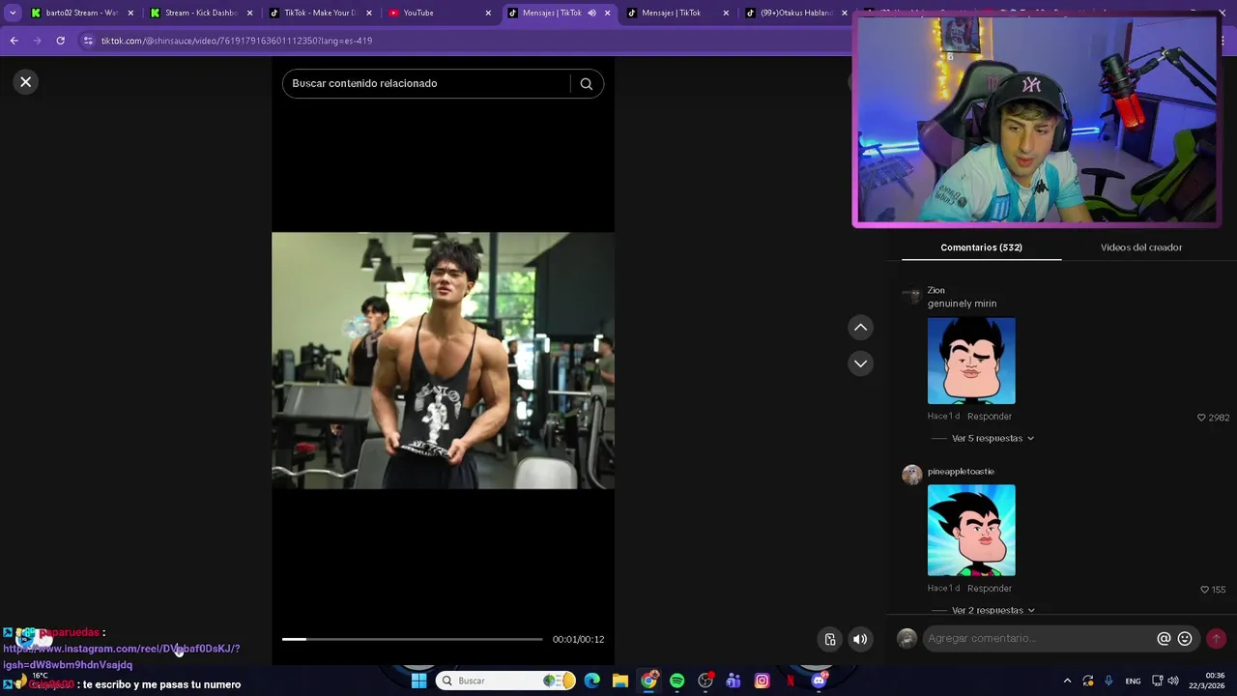
Task: Switch to TikTok - Make Your Day tab
Action: pyautogui.click(x=320, y=13)
